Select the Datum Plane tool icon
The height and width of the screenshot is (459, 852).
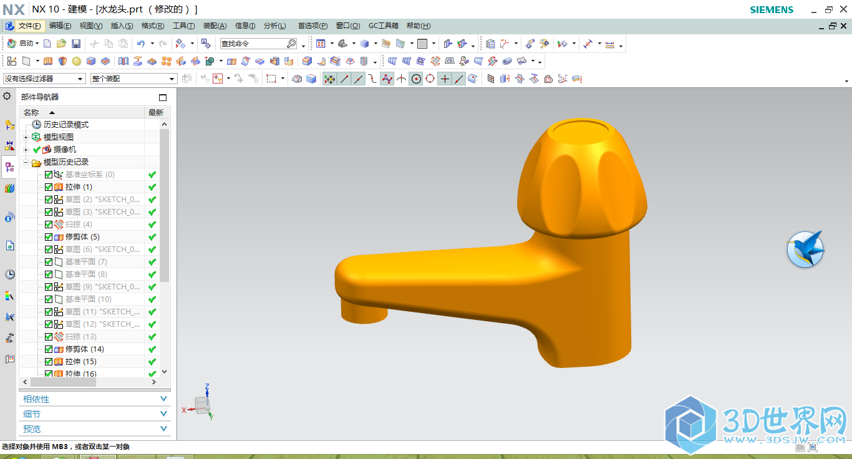[x=27, y=61]
